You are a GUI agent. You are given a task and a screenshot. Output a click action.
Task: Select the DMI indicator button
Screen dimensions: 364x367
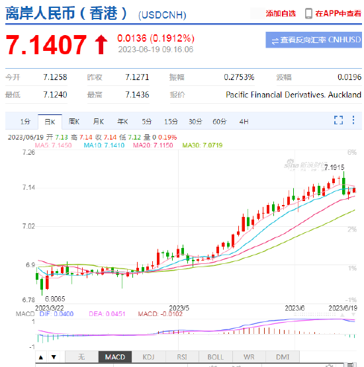(283, 357)
